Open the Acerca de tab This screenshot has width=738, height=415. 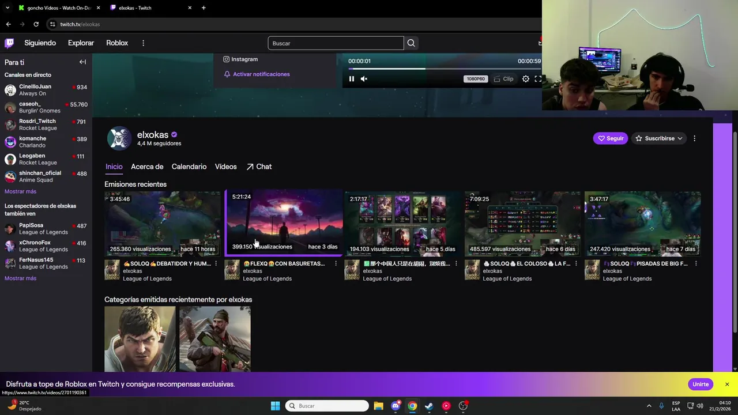pyautogui.click(x=147, y=167)
